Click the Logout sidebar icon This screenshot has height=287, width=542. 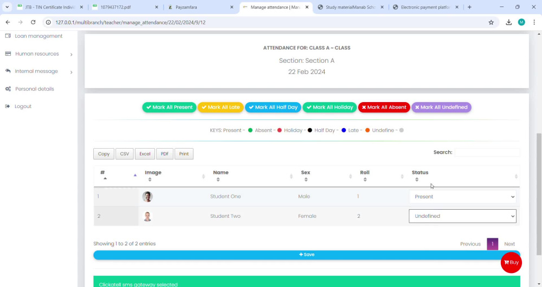[x=8, y=106]
